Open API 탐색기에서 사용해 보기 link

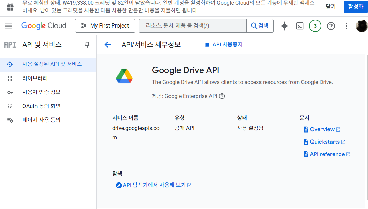point(154,185)
